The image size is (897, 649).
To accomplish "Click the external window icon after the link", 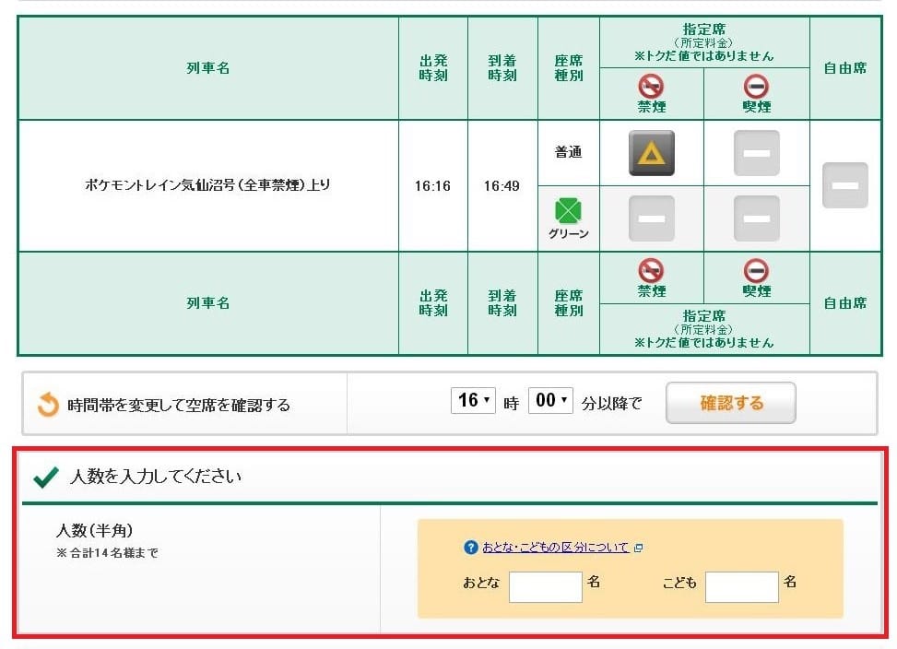I will point(639,548).
